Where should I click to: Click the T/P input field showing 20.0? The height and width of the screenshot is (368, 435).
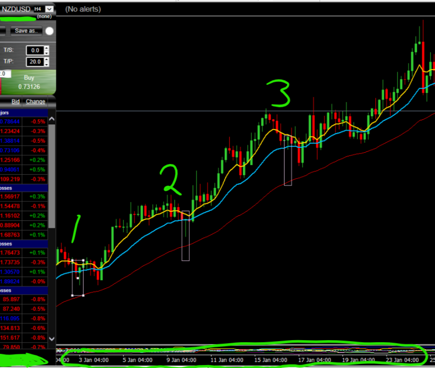click(x=35, y=62)
